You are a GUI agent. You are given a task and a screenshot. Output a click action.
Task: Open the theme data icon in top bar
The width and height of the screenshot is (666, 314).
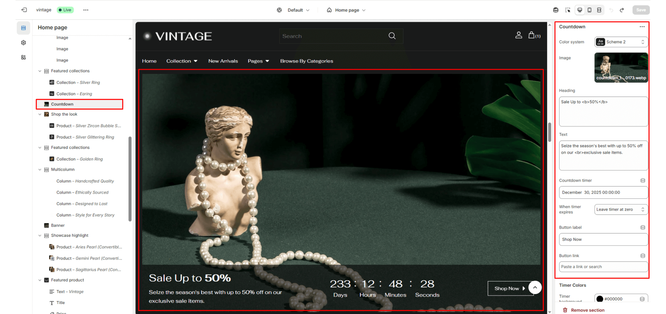(x=556, y=10)
